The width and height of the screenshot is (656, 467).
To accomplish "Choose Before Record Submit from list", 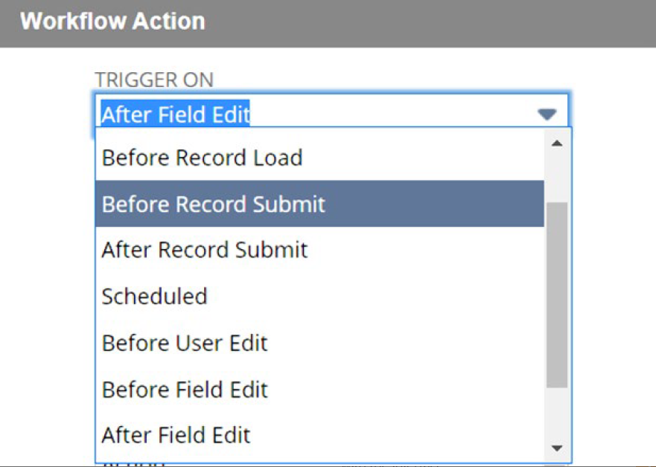I will pos(214,204).
